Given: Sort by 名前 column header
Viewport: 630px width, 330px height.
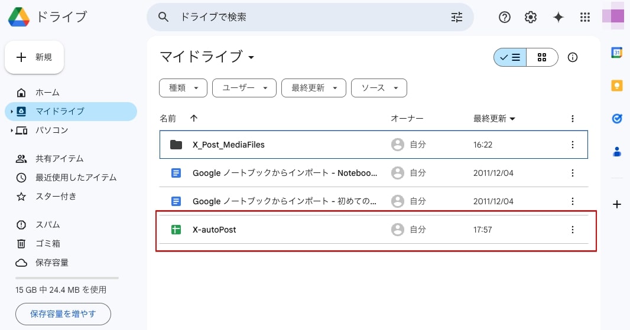Looking at the screenshot, I should [168, 119].
